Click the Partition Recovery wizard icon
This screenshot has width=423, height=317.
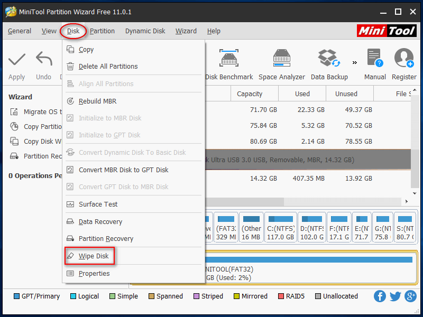14,156
